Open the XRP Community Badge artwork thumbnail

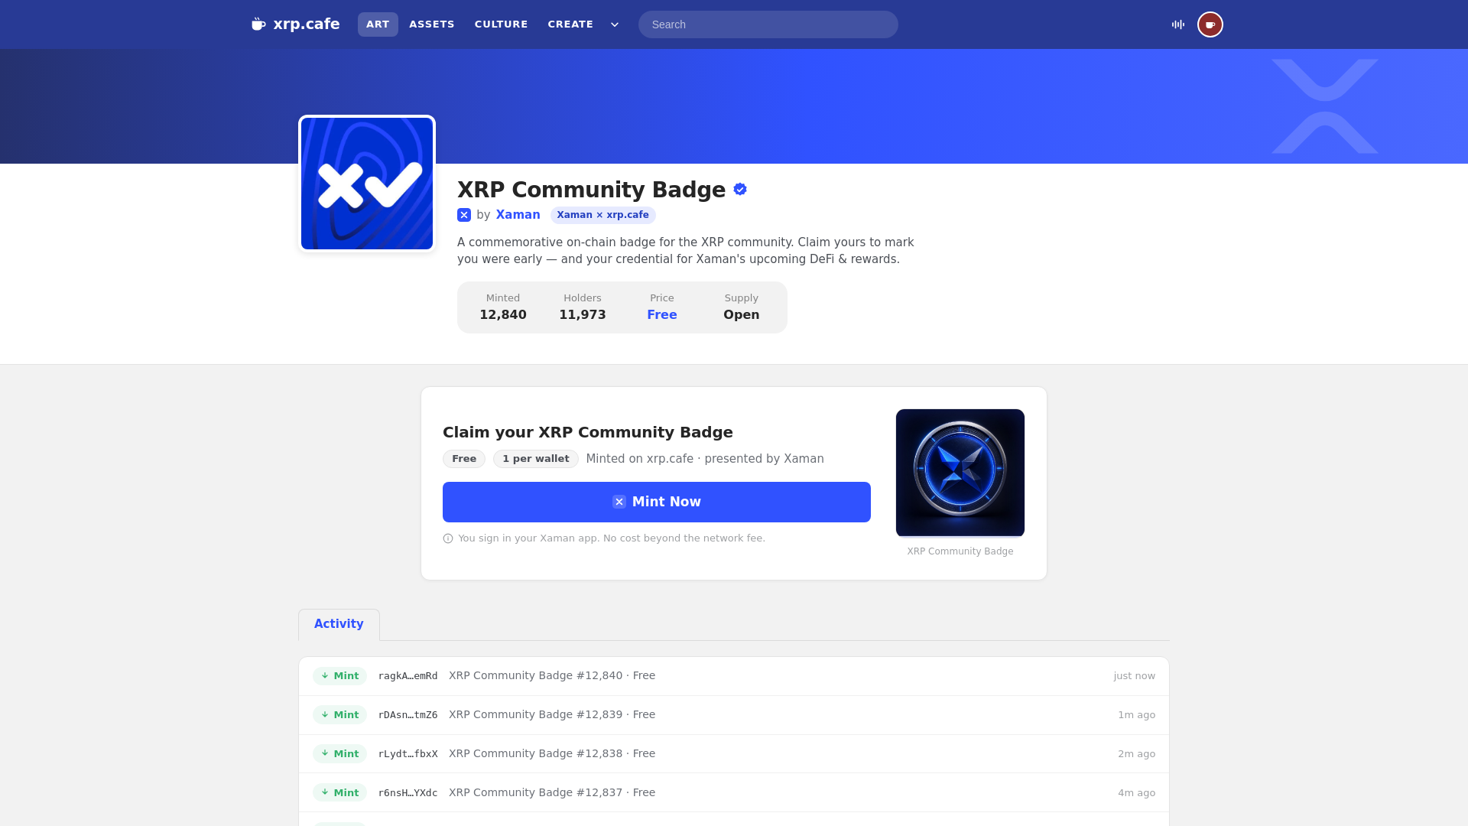tap(960, 473)
